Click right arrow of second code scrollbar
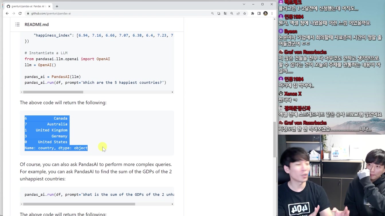 click(172, 204)
